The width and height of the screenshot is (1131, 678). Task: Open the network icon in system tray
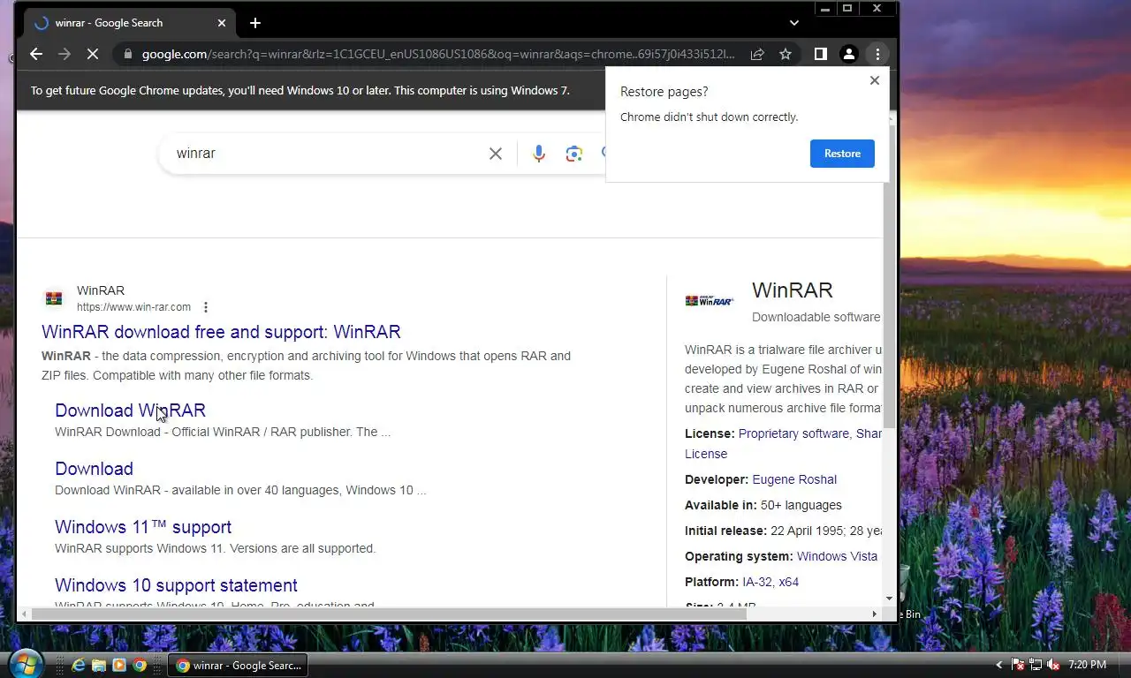point(1036,665)
